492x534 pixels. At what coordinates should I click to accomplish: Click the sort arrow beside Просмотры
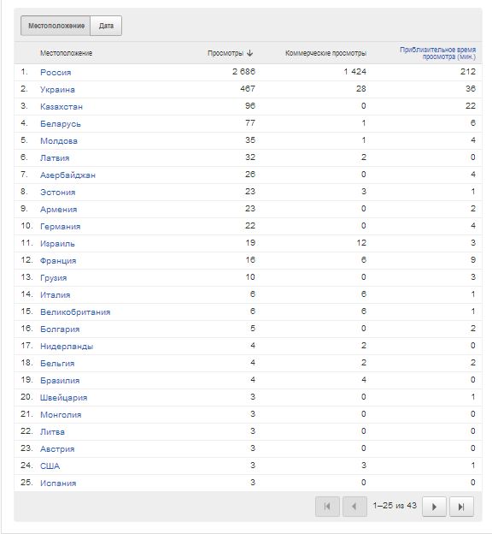(x=250, y=53)
